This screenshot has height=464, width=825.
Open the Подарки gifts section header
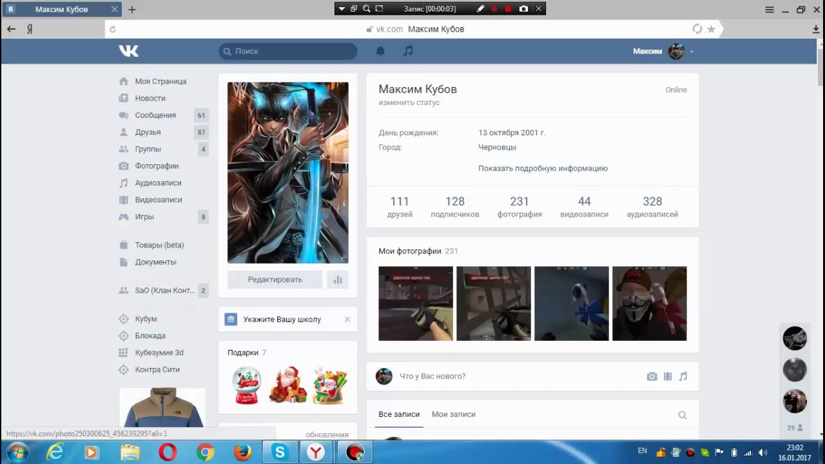point(243,353)
